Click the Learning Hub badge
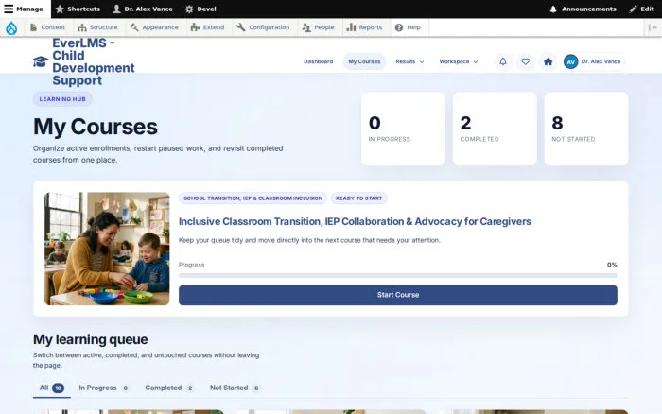The height and width of the screenshot is (414, 662). point(62,99)
